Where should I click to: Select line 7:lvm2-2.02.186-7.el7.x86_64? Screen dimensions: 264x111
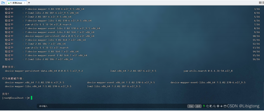[x=45, y=44]
